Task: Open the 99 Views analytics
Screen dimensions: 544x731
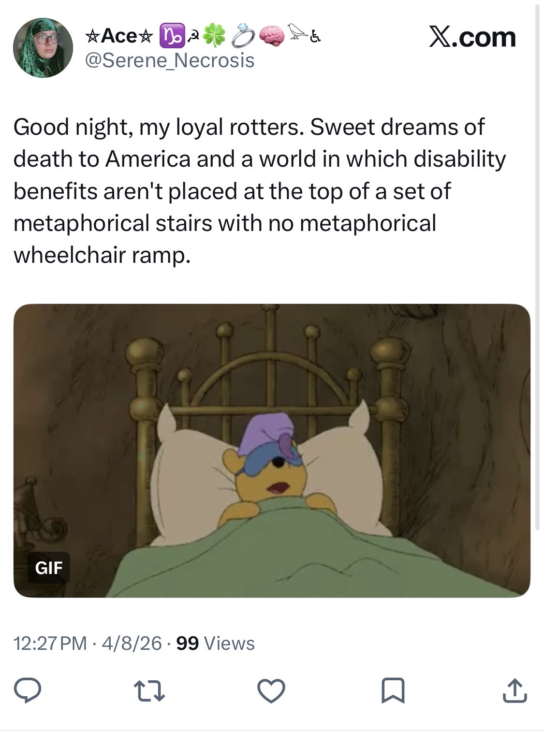Action: point(216,643)
